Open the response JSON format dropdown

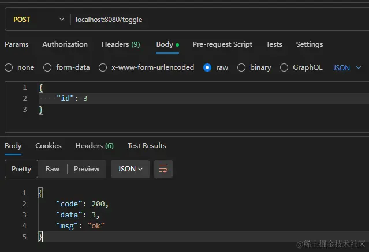pyautogui.click(x=130, y=169)
